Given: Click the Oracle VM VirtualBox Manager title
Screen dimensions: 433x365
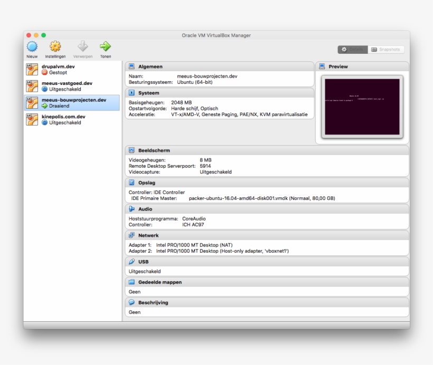Looking at the screenshot, I should click(216, 35).
